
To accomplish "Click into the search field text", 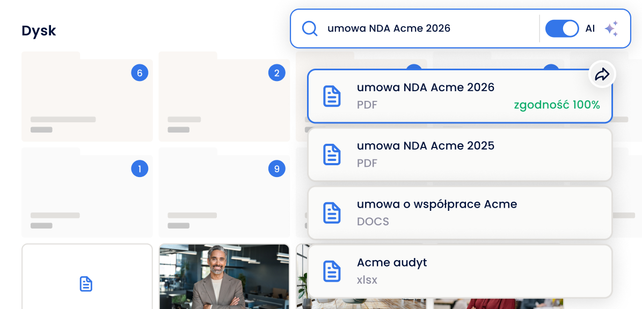I will tap(389, 28).
